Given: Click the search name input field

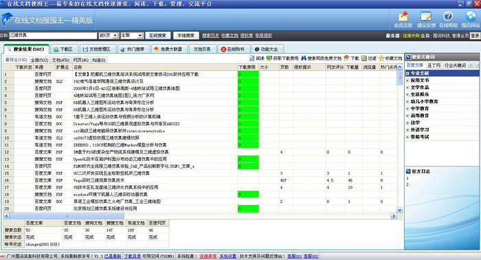Looking at the screenshot, I should pyautogui.click(x=53, y=36).
